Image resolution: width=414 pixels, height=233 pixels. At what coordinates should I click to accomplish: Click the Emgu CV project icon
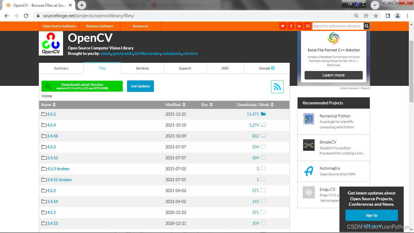(309, 192)
